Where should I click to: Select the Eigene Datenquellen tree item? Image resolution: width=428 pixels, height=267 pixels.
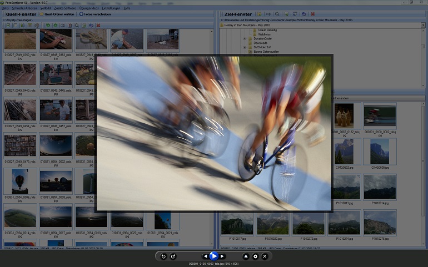266,52
